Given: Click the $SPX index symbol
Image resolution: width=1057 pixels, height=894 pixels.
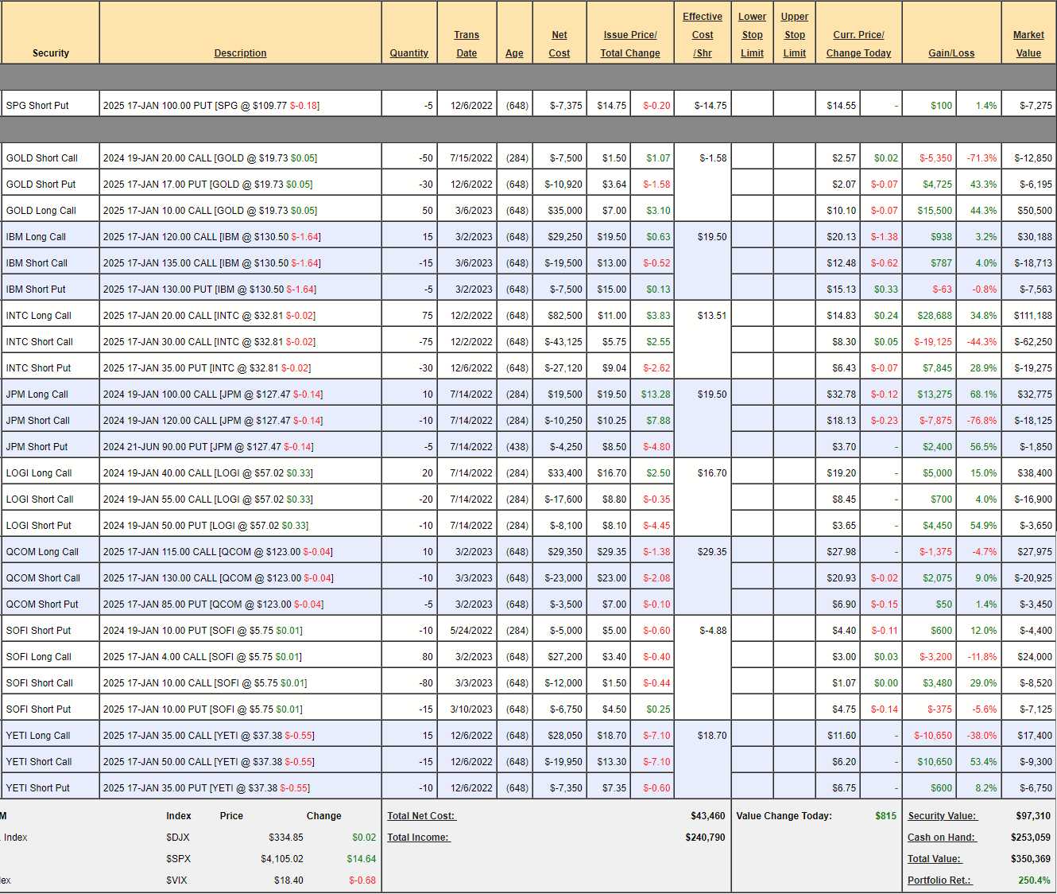Looking at the screenshot, I should click(178, 859).
